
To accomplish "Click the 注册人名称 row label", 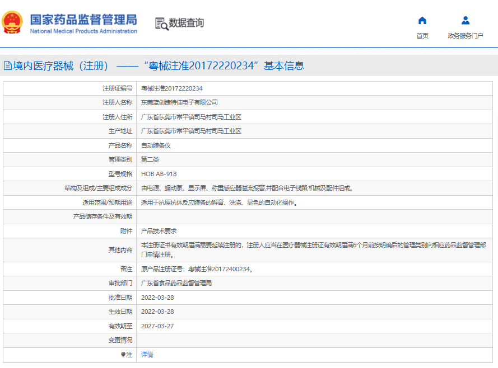I will [117, 102].
